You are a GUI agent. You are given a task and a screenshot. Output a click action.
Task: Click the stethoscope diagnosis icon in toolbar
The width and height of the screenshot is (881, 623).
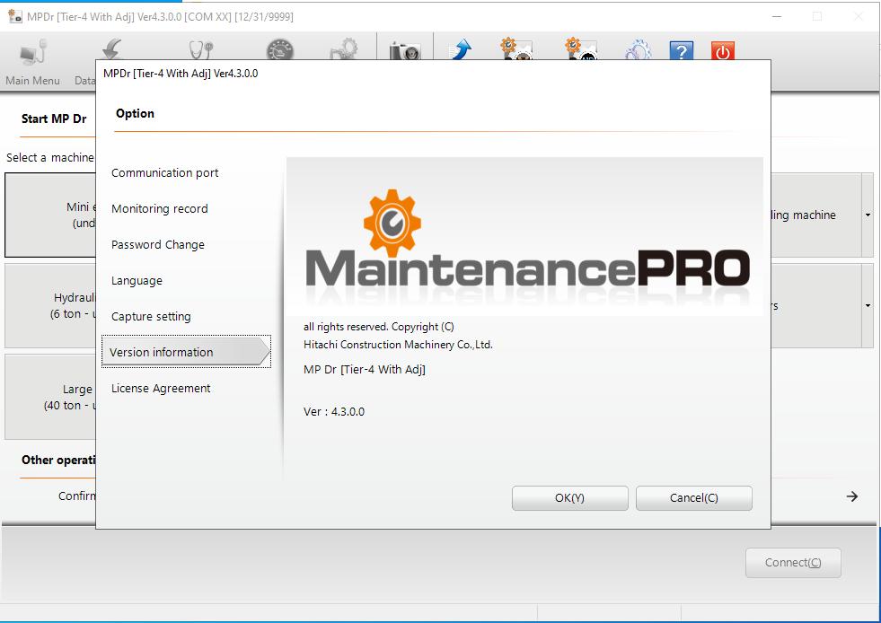200,49
